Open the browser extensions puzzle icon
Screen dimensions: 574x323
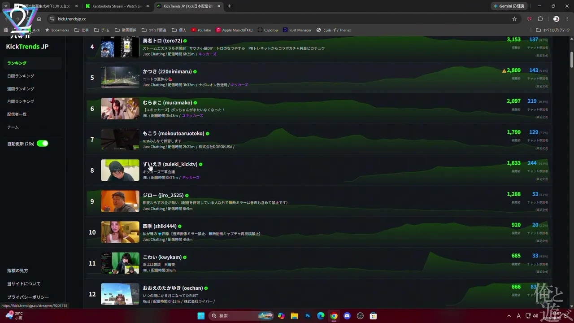tap(540, 19)
